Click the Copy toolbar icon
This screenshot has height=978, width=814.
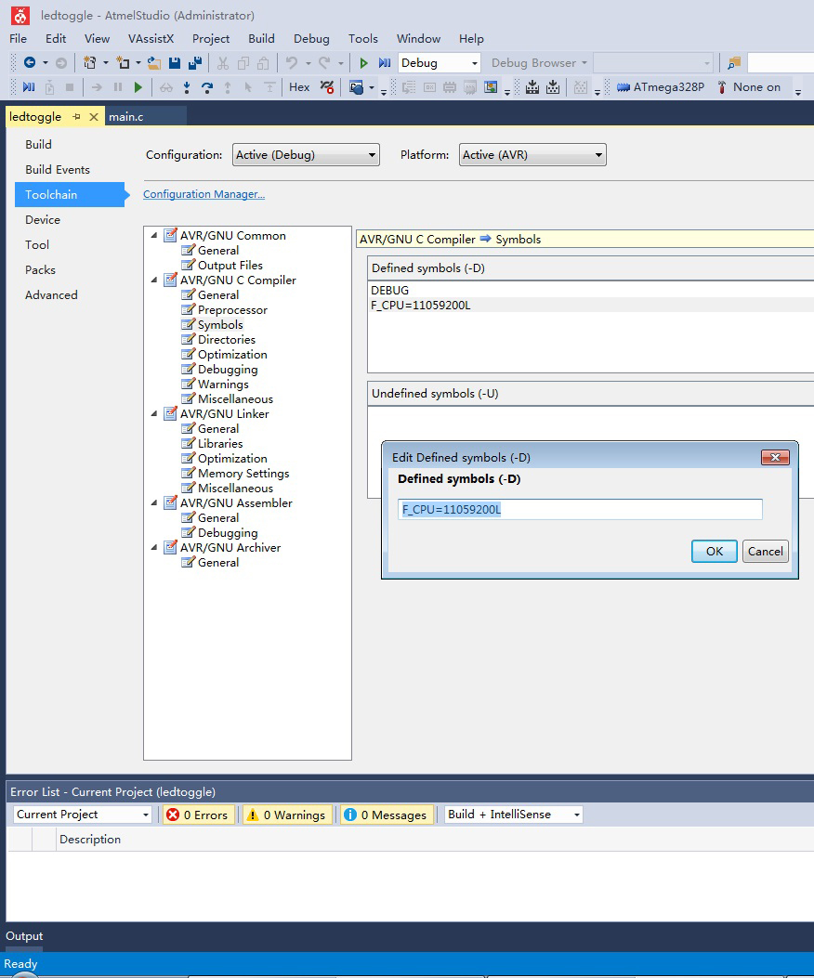[x=243, y=62]
